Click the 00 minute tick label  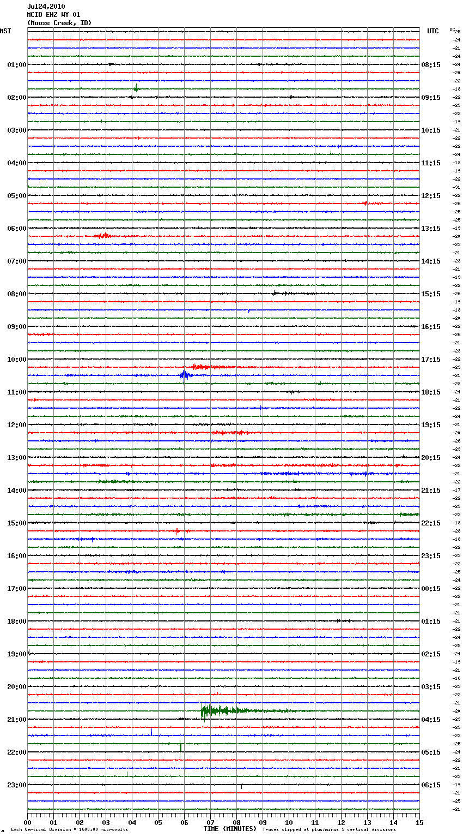[x=27, y=822]
